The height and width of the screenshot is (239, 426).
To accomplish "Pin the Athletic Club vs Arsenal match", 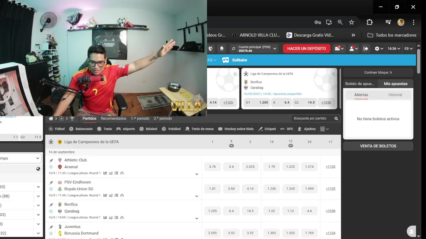I will (x=51, y=160).
